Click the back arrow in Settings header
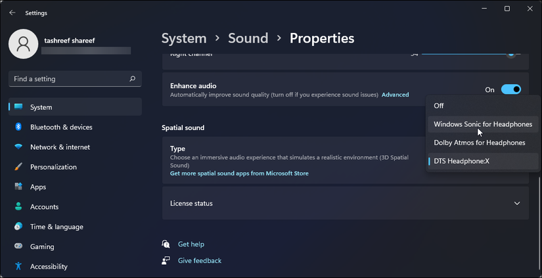The image size is (542, 278). [12, 12]
